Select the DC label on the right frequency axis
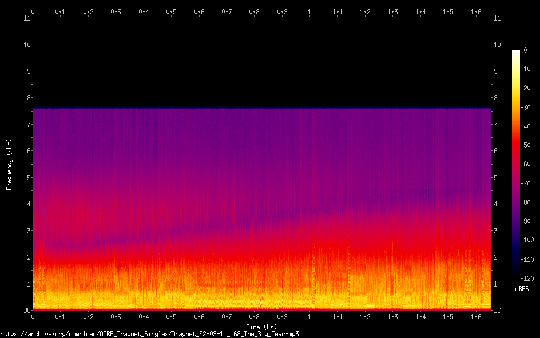Viewport: 540px width, 338px height. (x=498, y=311)
